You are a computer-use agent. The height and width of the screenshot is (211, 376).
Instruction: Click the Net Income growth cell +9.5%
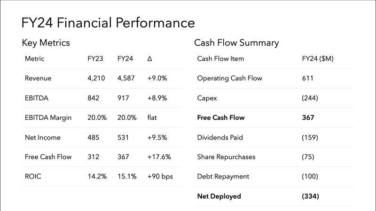click(157, 137)
